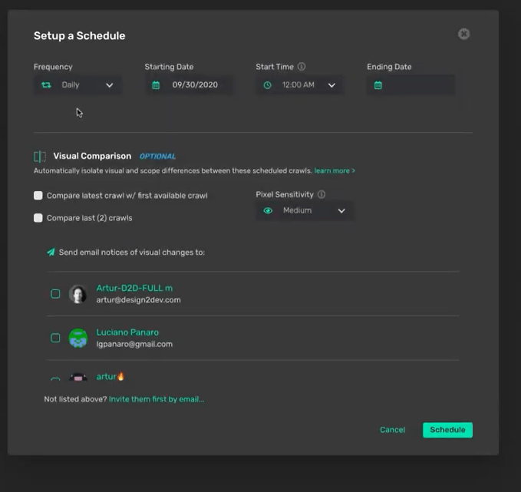
Task: Open the Medium pixel sensitivity dropdown
Action: pyautogui.click(x=305, y=211)
